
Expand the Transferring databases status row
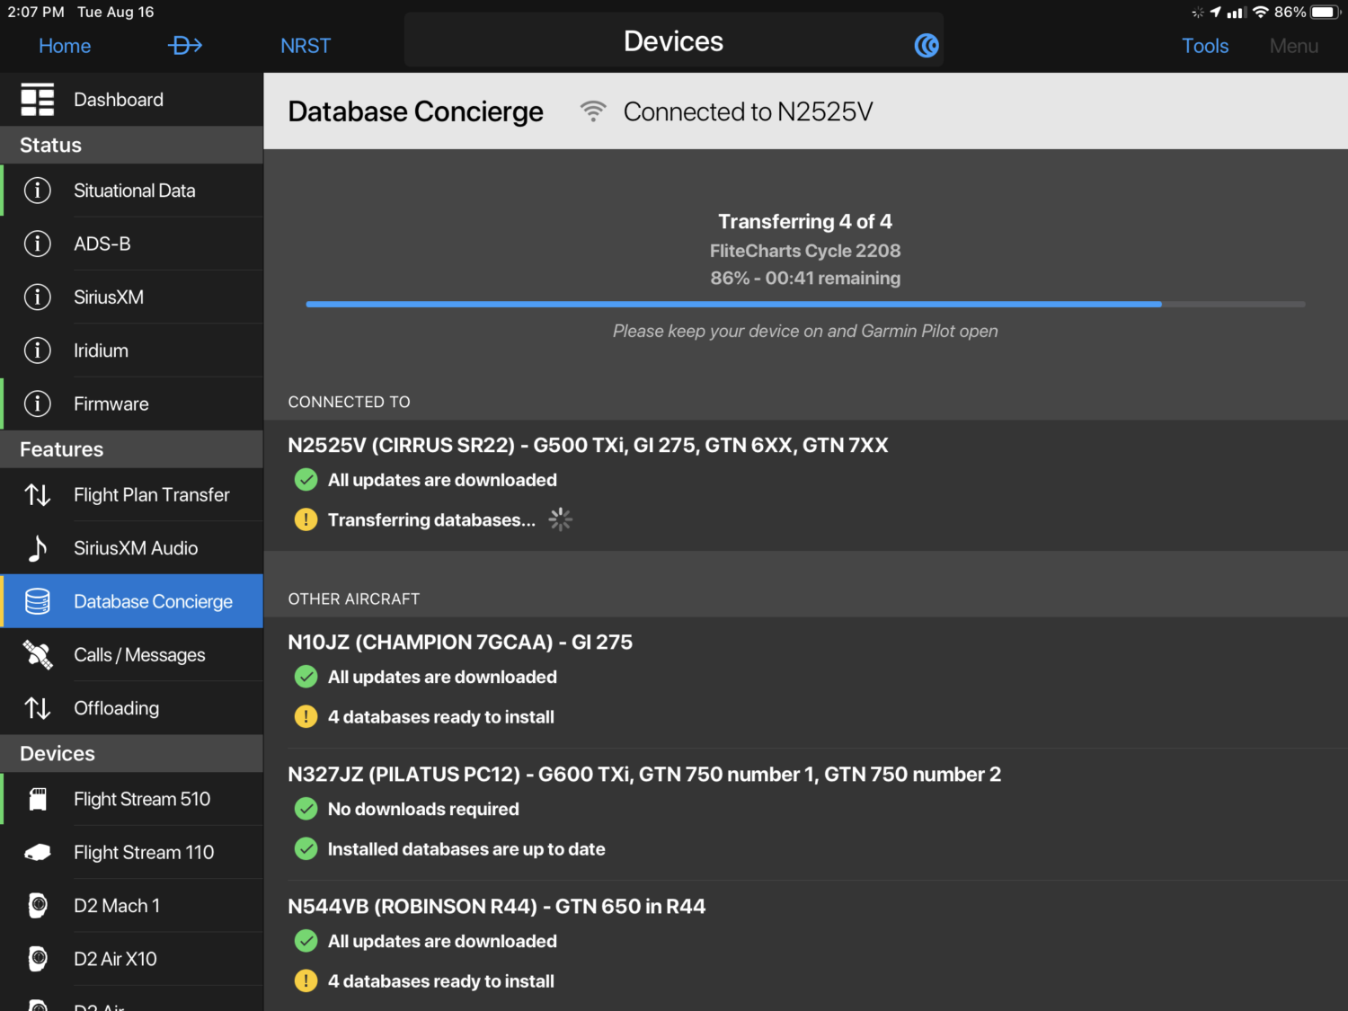(x=431, y=519)
